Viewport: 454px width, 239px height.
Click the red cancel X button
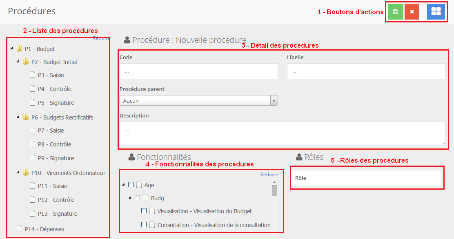(x=412, y=12)
